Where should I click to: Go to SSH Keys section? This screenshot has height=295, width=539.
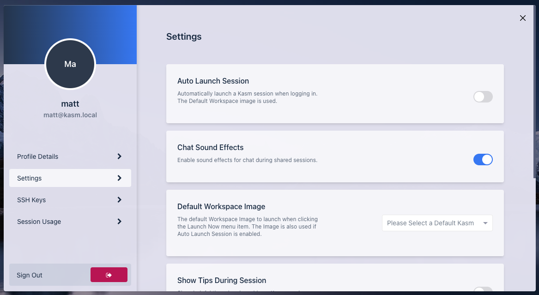[x=31, y=200]
